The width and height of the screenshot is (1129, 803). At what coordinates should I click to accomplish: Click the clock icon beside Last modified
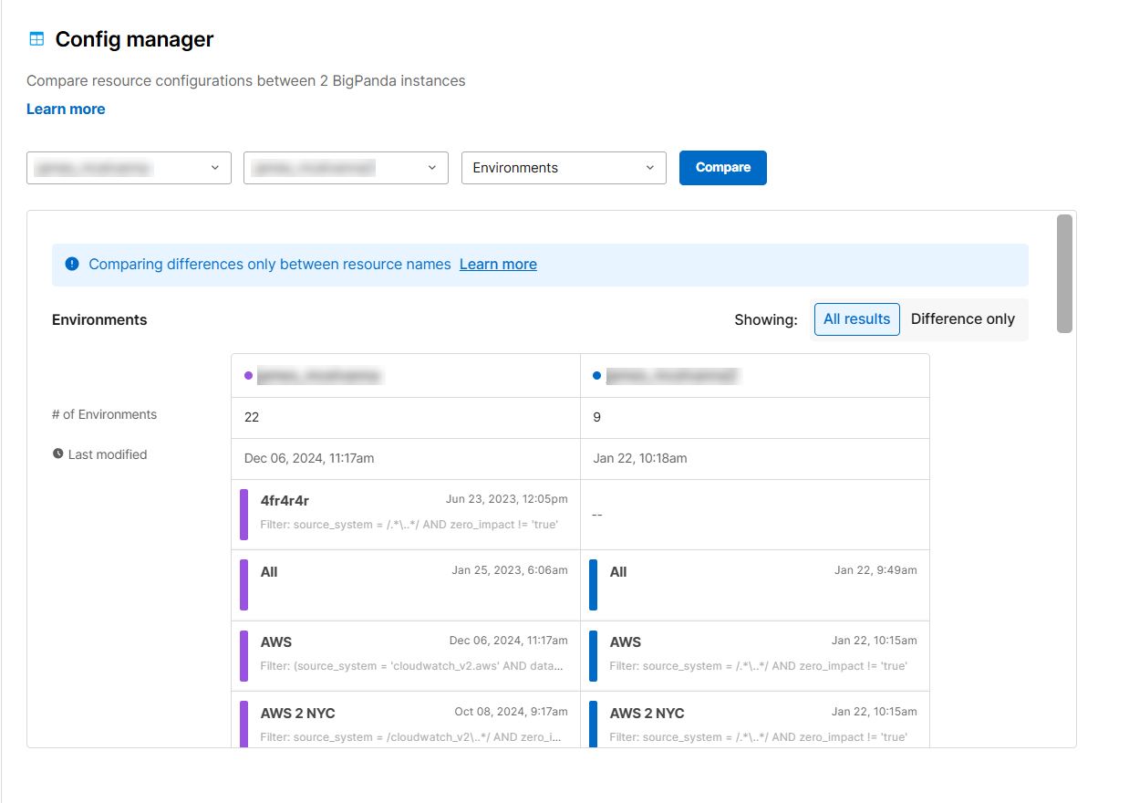(x=59, y=454)
